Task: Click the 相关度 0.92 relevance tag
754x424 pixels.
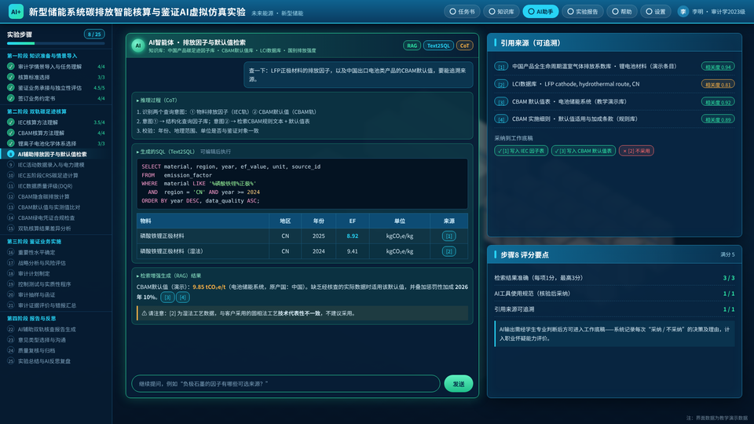Action: pyautogui.click(x=717, y=102)
